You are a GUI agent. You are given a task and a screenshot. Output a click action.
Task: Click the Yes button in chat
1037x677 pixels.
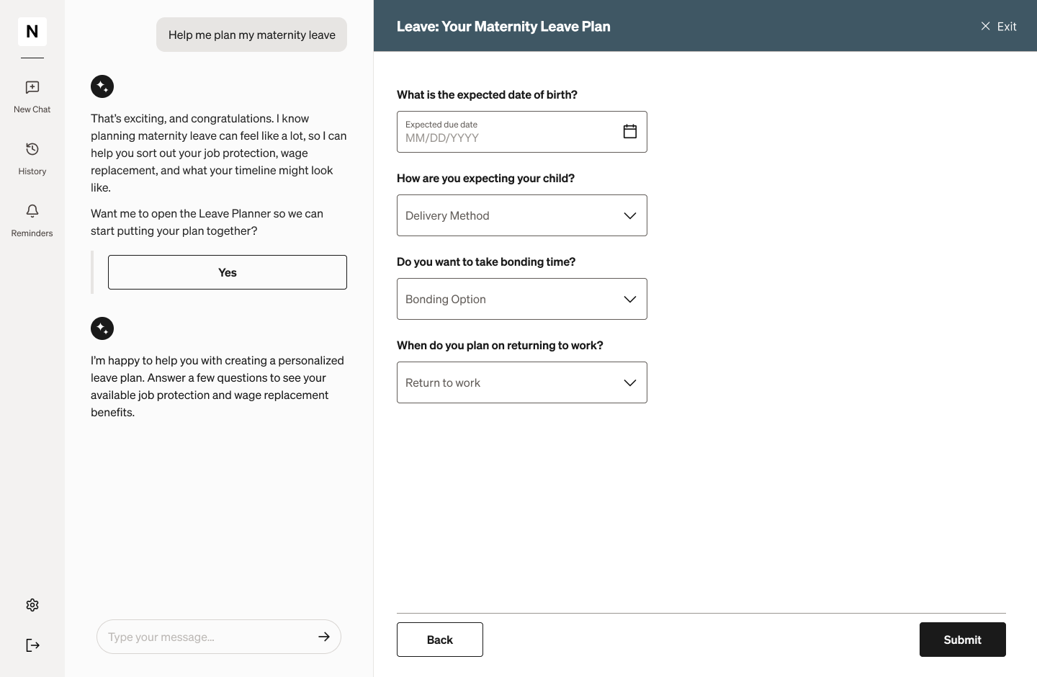pos(228,272)
